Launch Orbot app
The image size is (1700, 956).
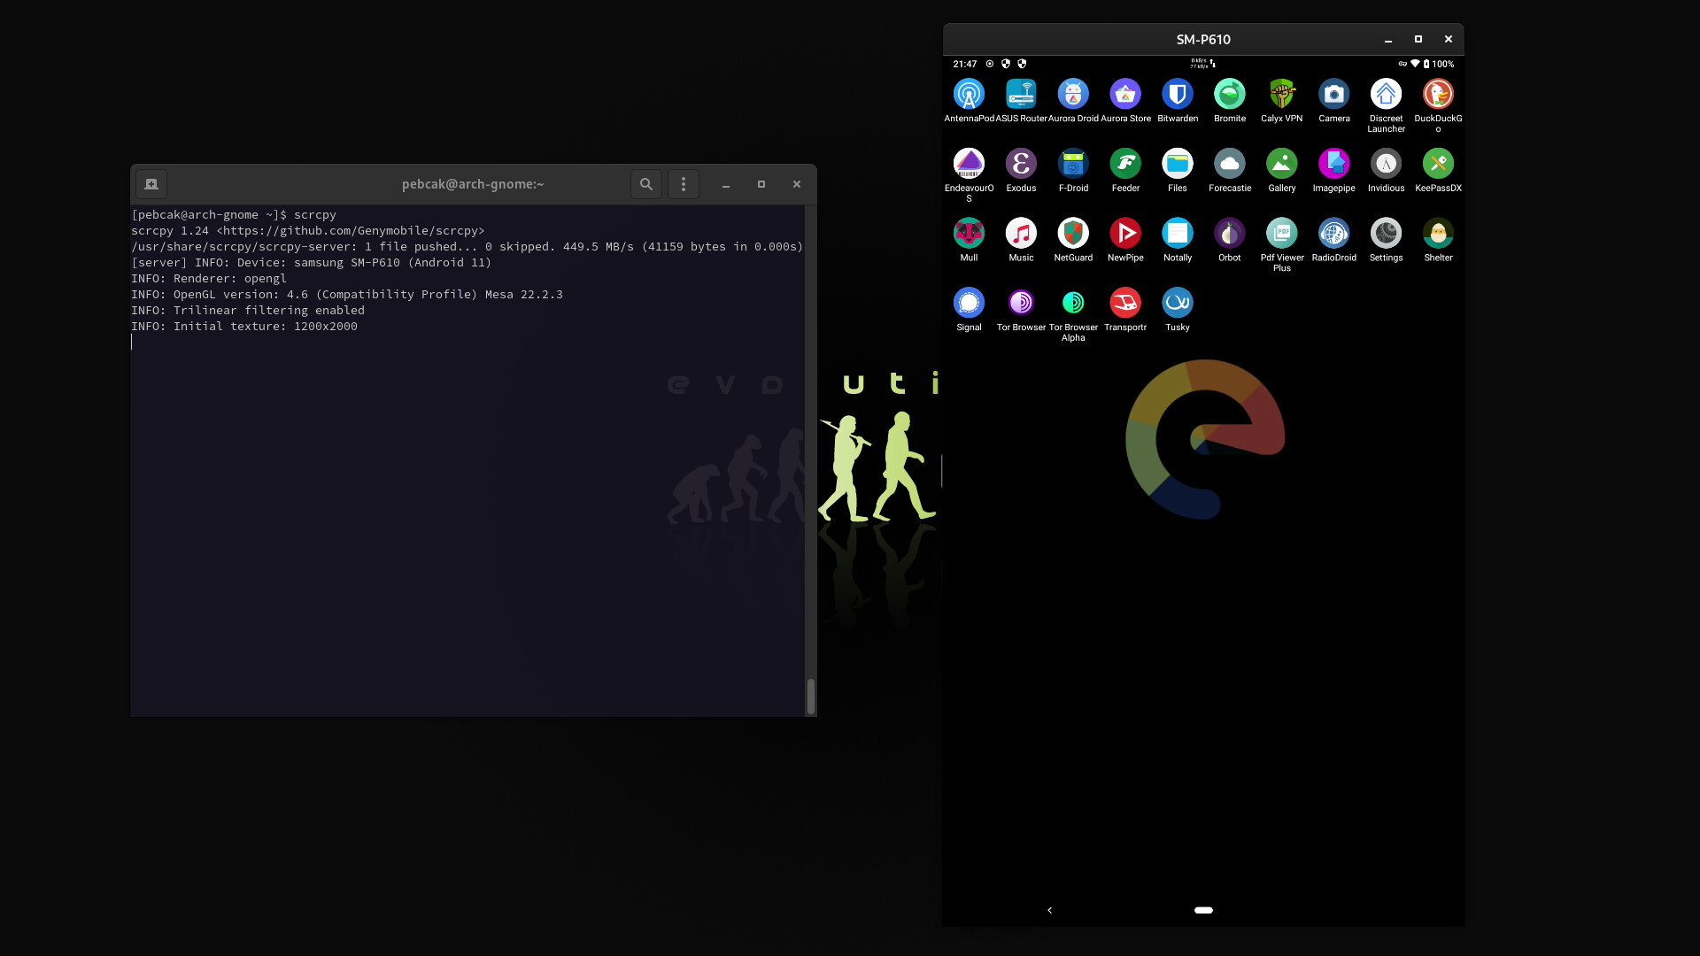point(1230,234)
